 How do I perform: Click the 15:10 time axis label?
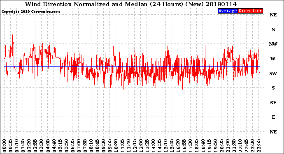click(165, 146)
